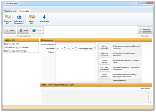Click the Ilość smsów counter text
This screenshot has height=112, width=156.
point(146,88)
